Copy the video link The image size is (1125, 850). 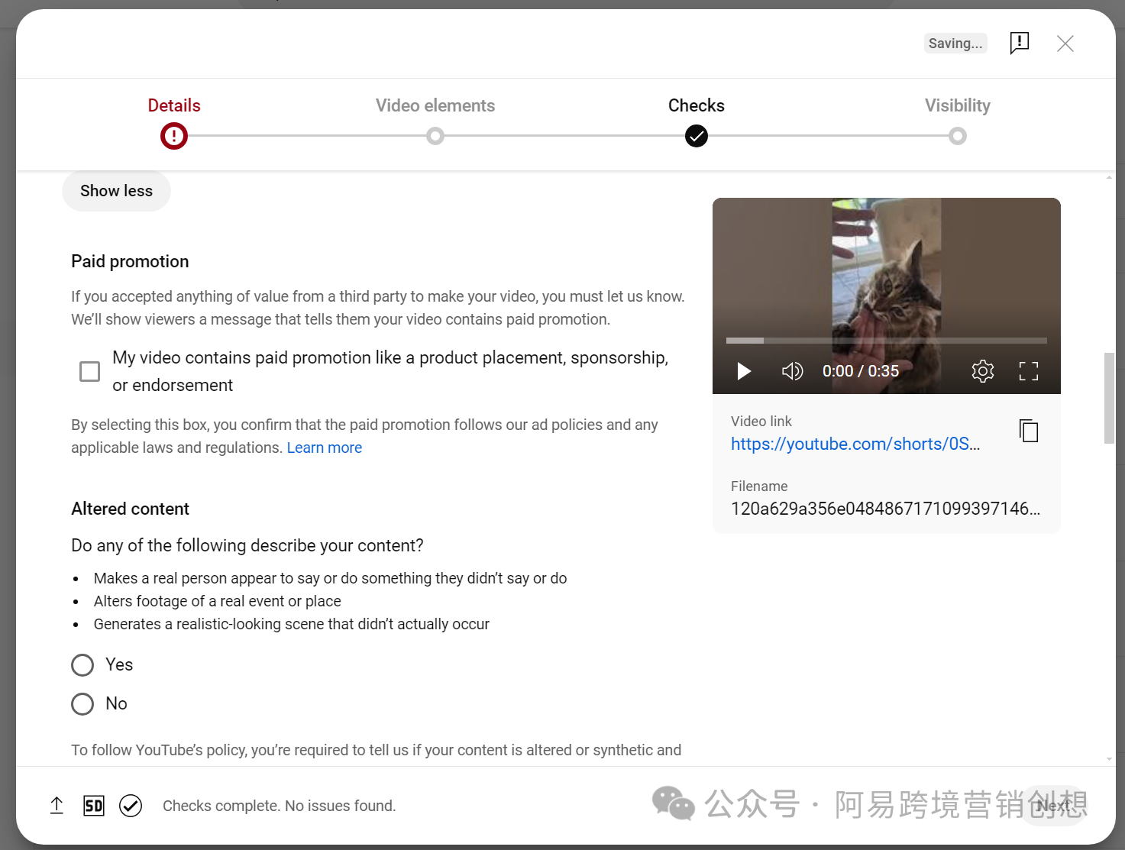[x=1028, y=431]
